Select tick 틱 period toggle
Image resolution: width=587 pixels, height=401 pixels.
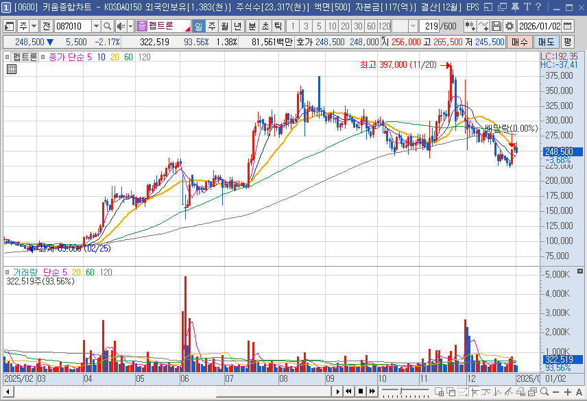coord(278,26)
